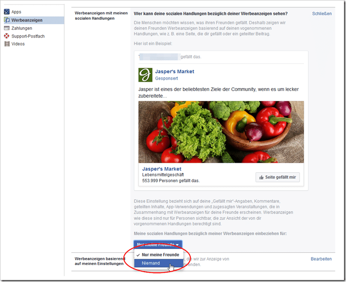Click the Gesponsert link
This screenshot has height=282, width=346.
click(167, 78)
